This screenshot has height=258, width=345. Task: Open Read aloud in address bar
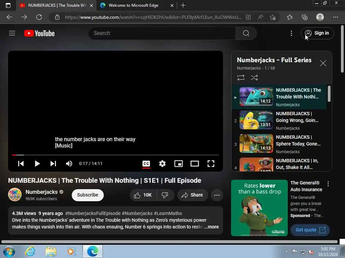[260, 17]
